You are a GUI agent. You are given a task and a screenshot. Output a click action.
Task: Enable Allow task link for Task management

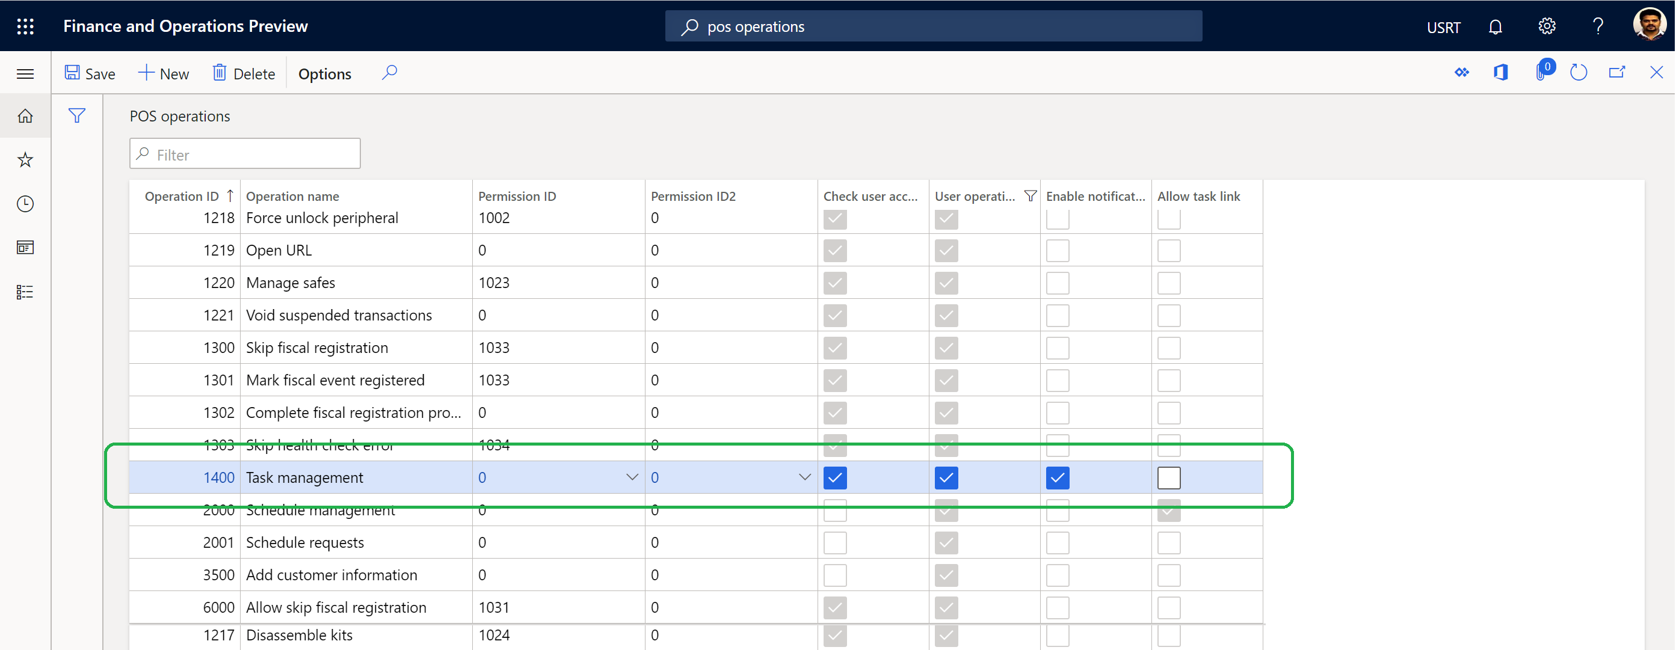pos(1169,477)
